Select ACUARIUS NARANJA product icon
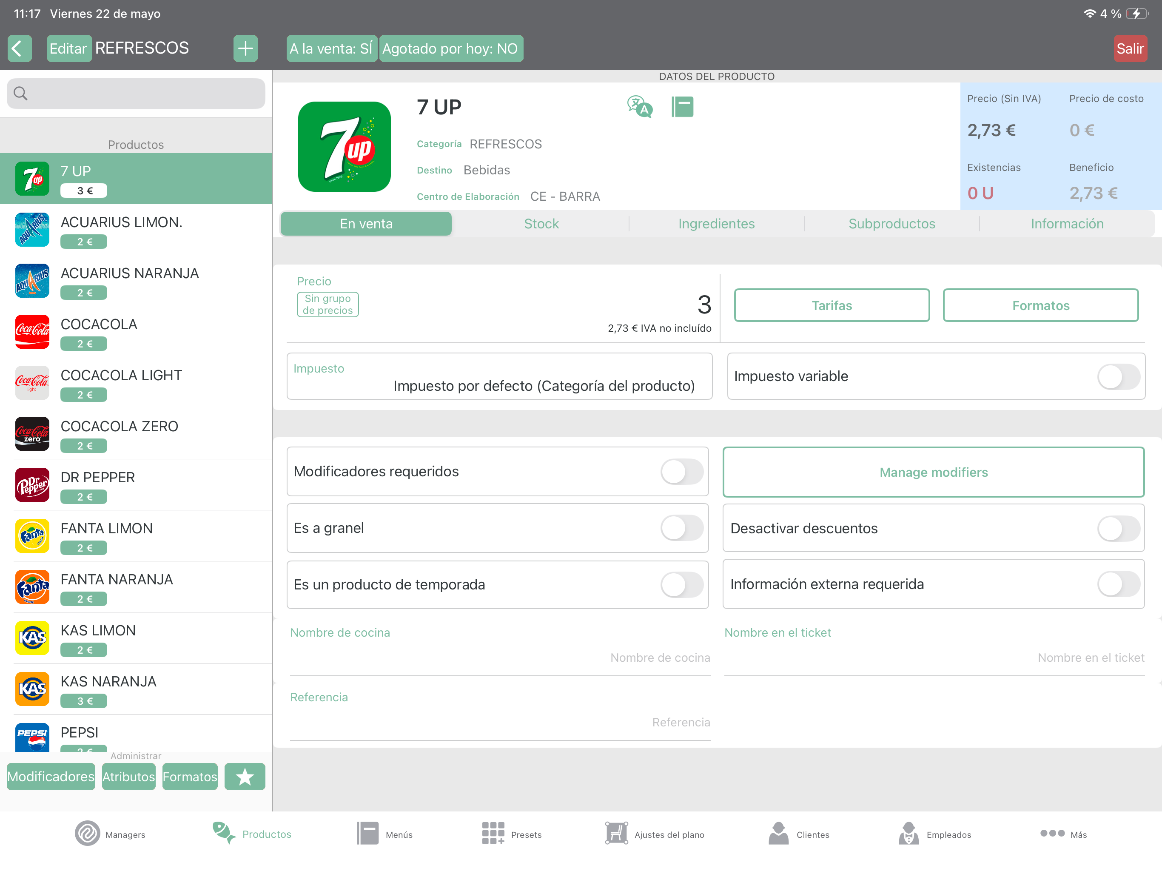This screenshot has height=871, width=1162. [x=32, y=281]
